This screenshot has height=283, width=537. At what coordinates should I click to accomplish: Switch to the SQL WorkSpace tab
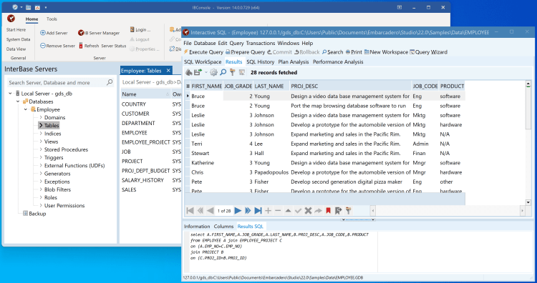coord(203,62)
